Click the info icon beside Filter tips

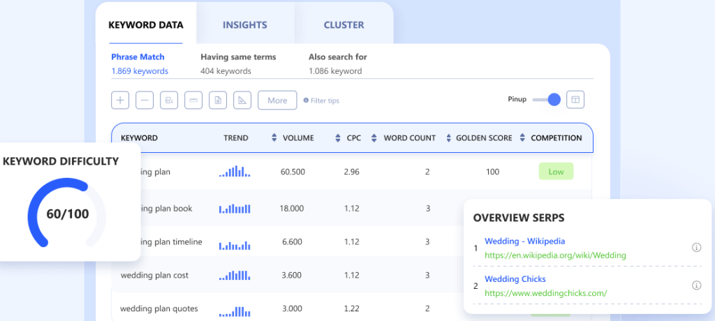306,100
